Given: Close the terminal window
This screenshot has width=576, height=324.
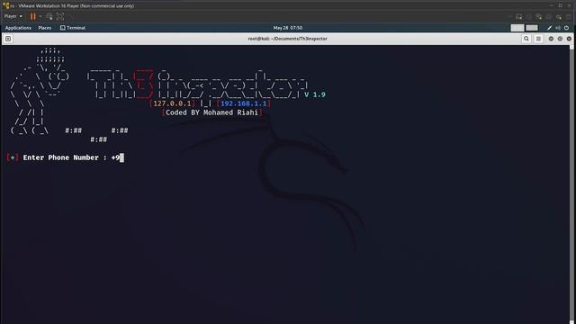Looking at the screenshot, I should (569, 39).
